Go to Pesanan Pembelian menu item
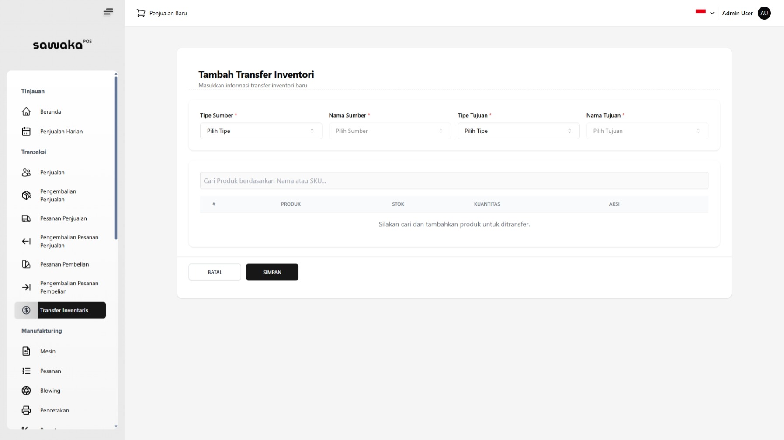This screenshot has height=440, width=784. (64, 264)
